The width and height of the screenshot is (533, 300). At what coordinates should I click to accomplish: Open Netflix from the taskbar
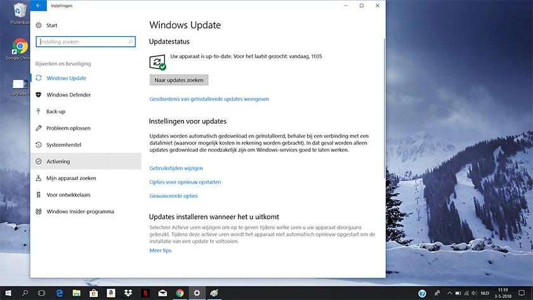145,293
